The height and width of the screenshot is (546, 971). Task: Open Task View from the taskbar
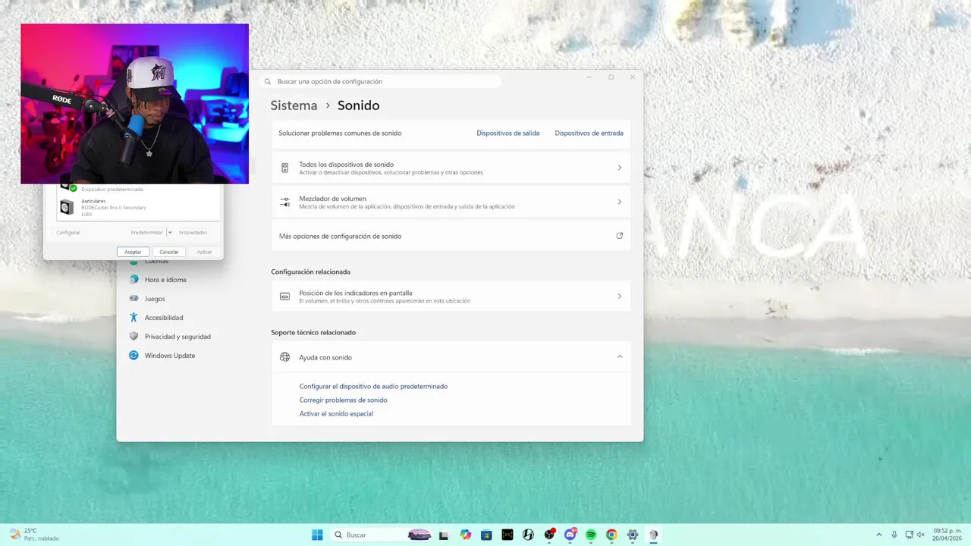444,535
